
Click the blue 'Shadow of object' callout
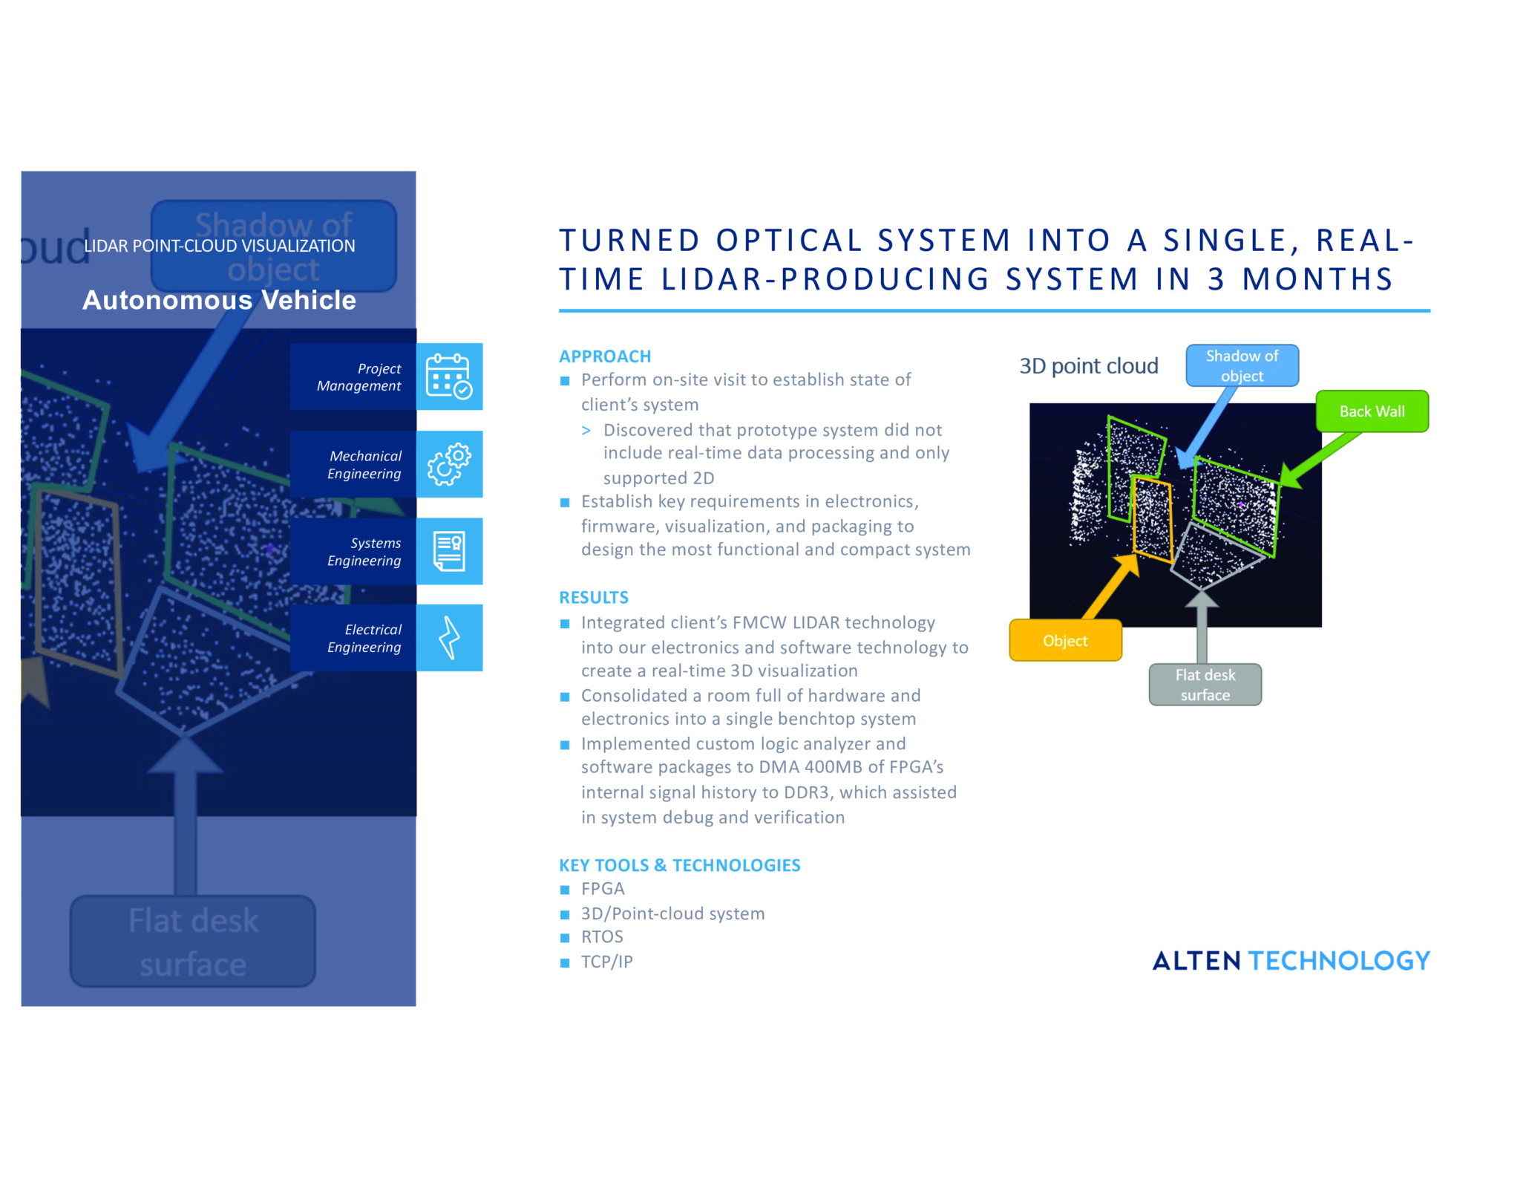1242,365
